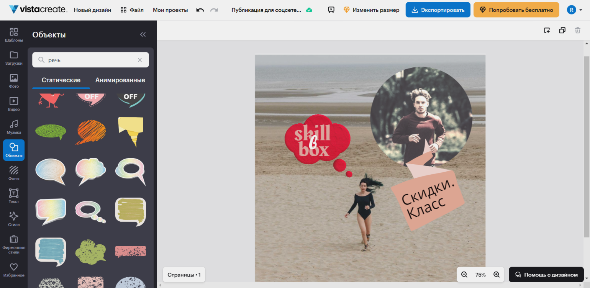590x288 pixels.
Task: Click Помощь с дизайном help button
Action: tap(546, 275)
